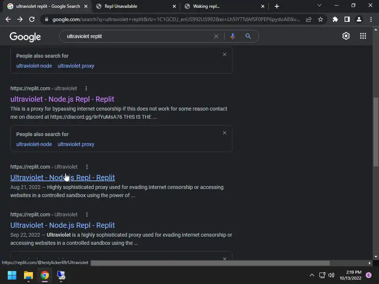
Task: Submit search with magnifier icon
Action: point(248,36)
